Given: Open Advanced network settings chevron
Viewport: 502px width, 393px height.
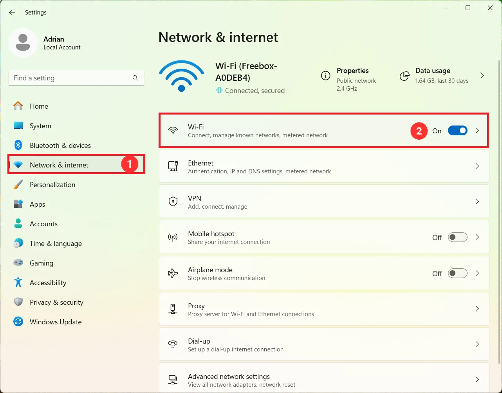Looking at the screenshot, I should coord(477,380).
